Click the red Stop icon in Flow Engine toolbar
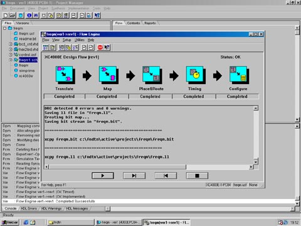This screenshot has width=301, height=226. [100, 48]
